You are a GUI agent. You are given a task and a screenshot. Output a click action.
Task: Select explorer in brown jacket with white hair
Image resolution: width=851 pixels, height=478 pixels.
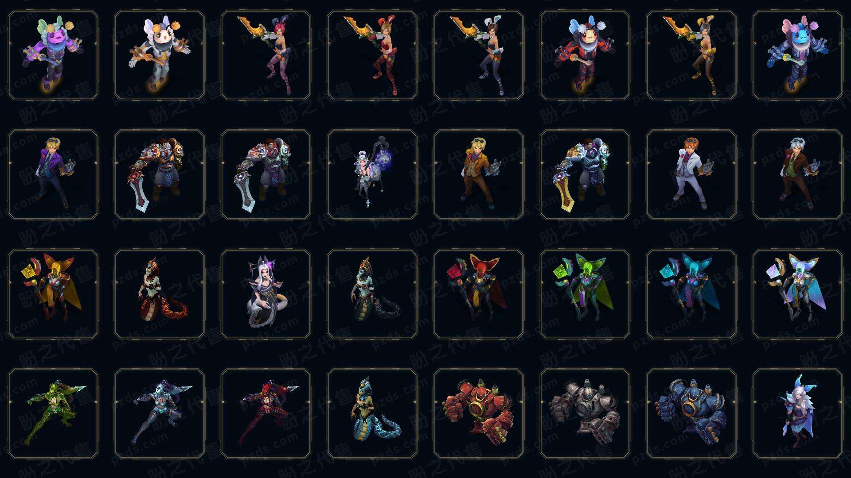(x=798, y=174)
